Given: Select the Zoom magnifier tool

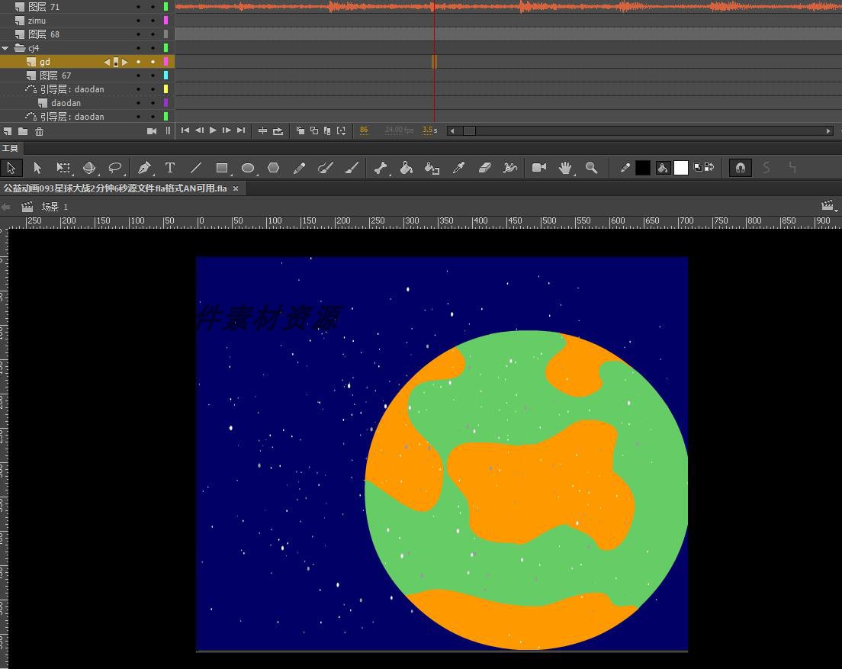Looking at the screenshot, I should pos(591,168).
